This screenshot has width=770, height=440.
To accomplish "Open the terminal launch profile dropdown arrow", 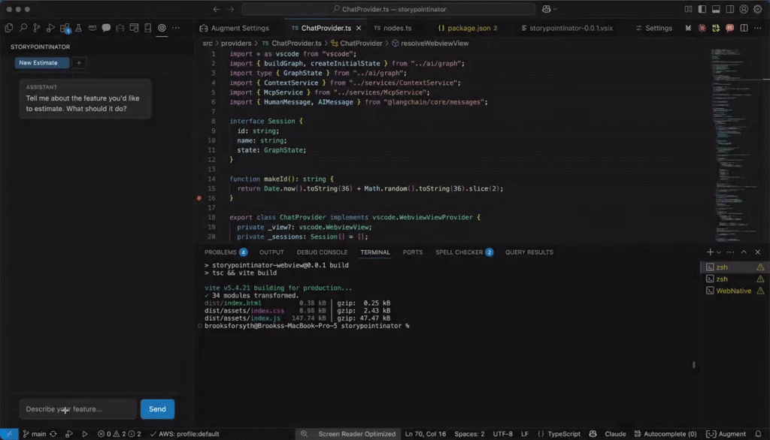I will coord(718,252).
